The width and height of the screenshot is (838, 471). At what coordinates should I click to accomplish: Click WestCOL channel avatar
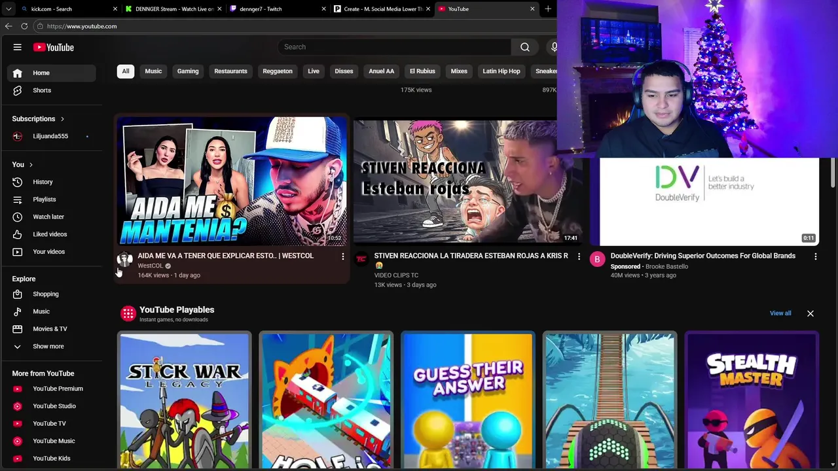pyautogui.click(x=124, y=260)
